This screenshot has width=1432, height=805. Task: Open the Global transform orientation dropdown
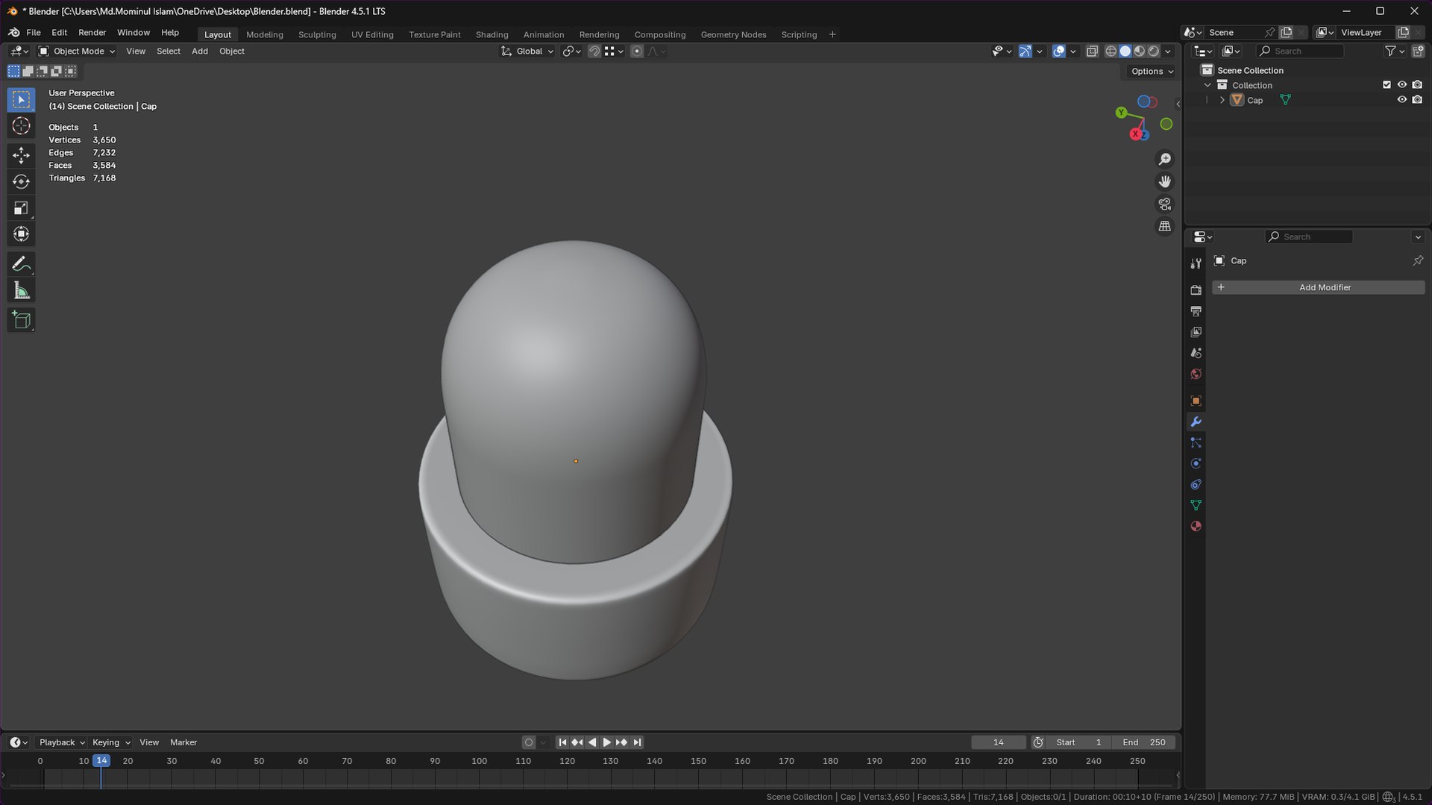click(x=527, y=51)
